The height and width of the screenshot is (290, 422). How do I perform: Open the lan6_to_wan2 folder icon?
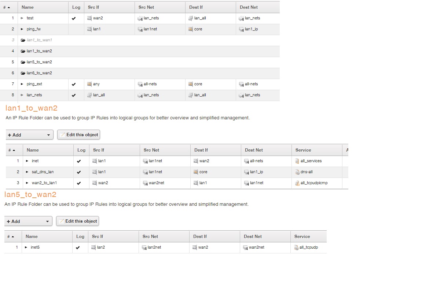coord(23,73)
